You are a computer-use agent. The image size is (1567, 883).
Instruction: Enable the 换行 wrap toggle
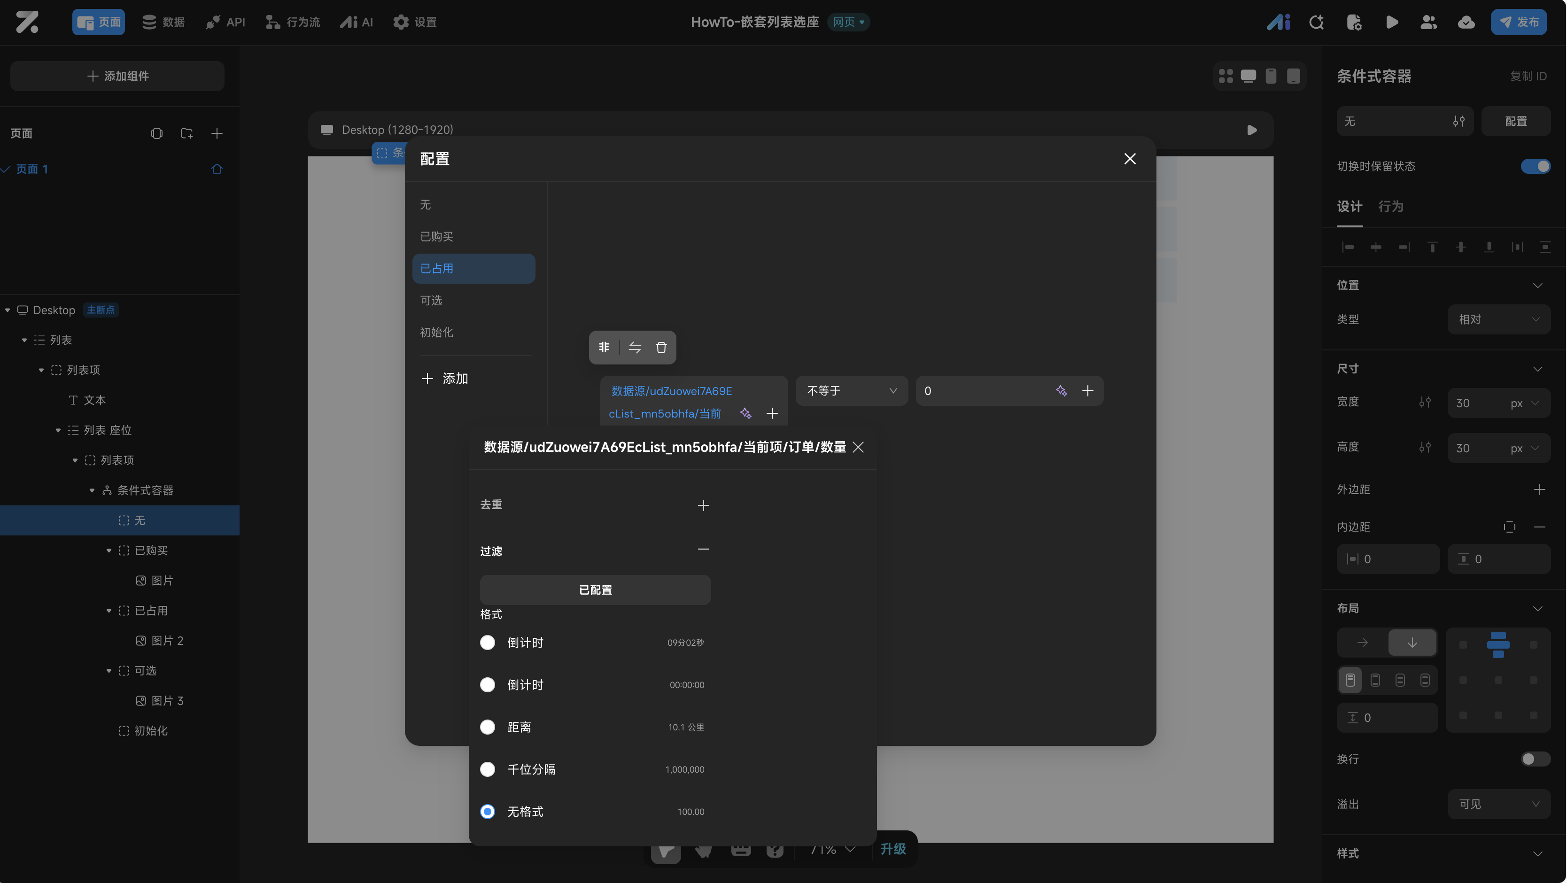[1535, 759]
